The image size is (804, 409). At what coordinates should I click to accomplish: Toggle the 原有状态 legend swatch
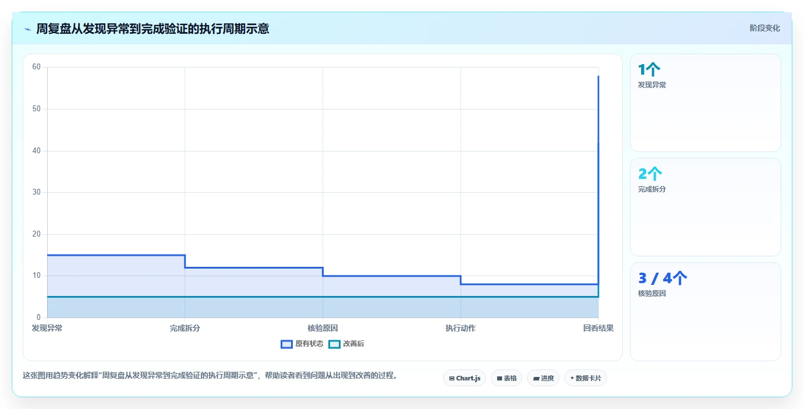[x=286, y=344]
